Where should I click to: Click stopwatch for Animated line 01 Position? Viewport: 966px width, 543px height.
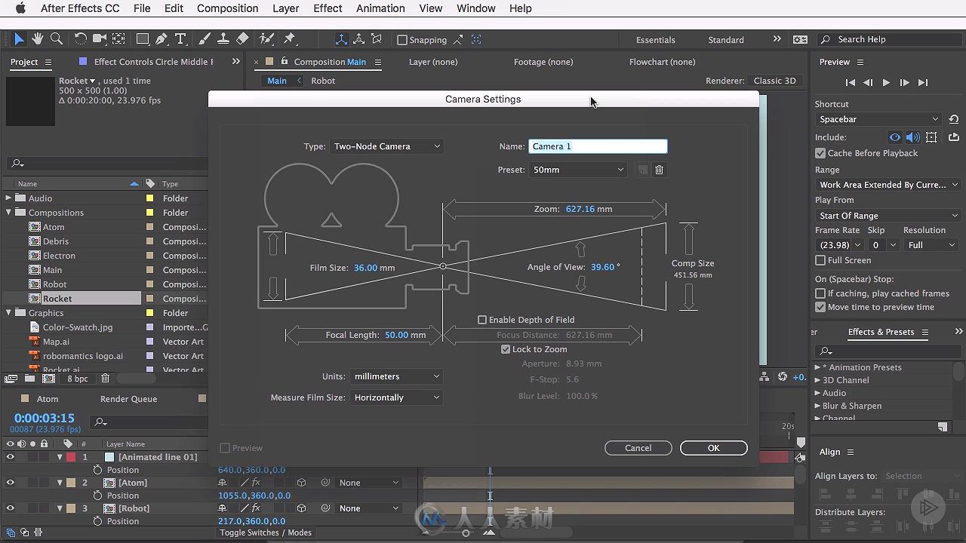pos(97,470)
